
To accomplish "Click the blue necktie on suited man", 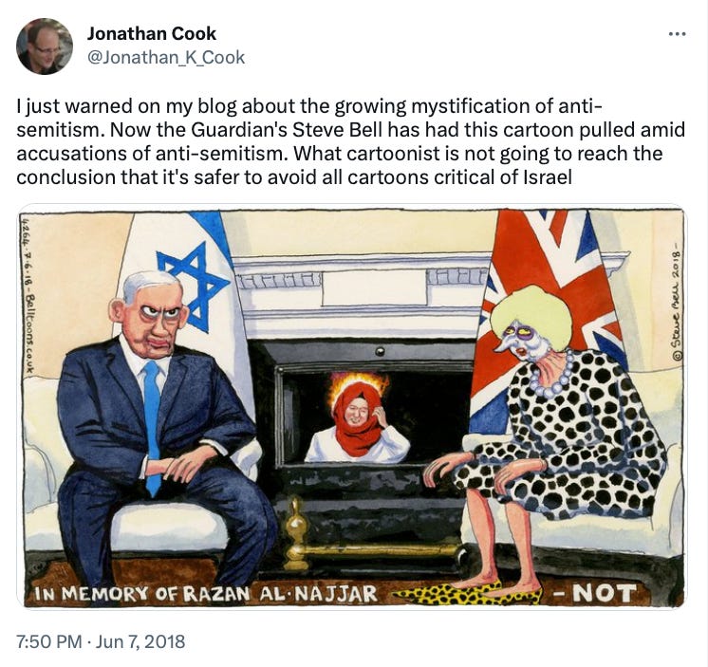I will click(153, 426).
